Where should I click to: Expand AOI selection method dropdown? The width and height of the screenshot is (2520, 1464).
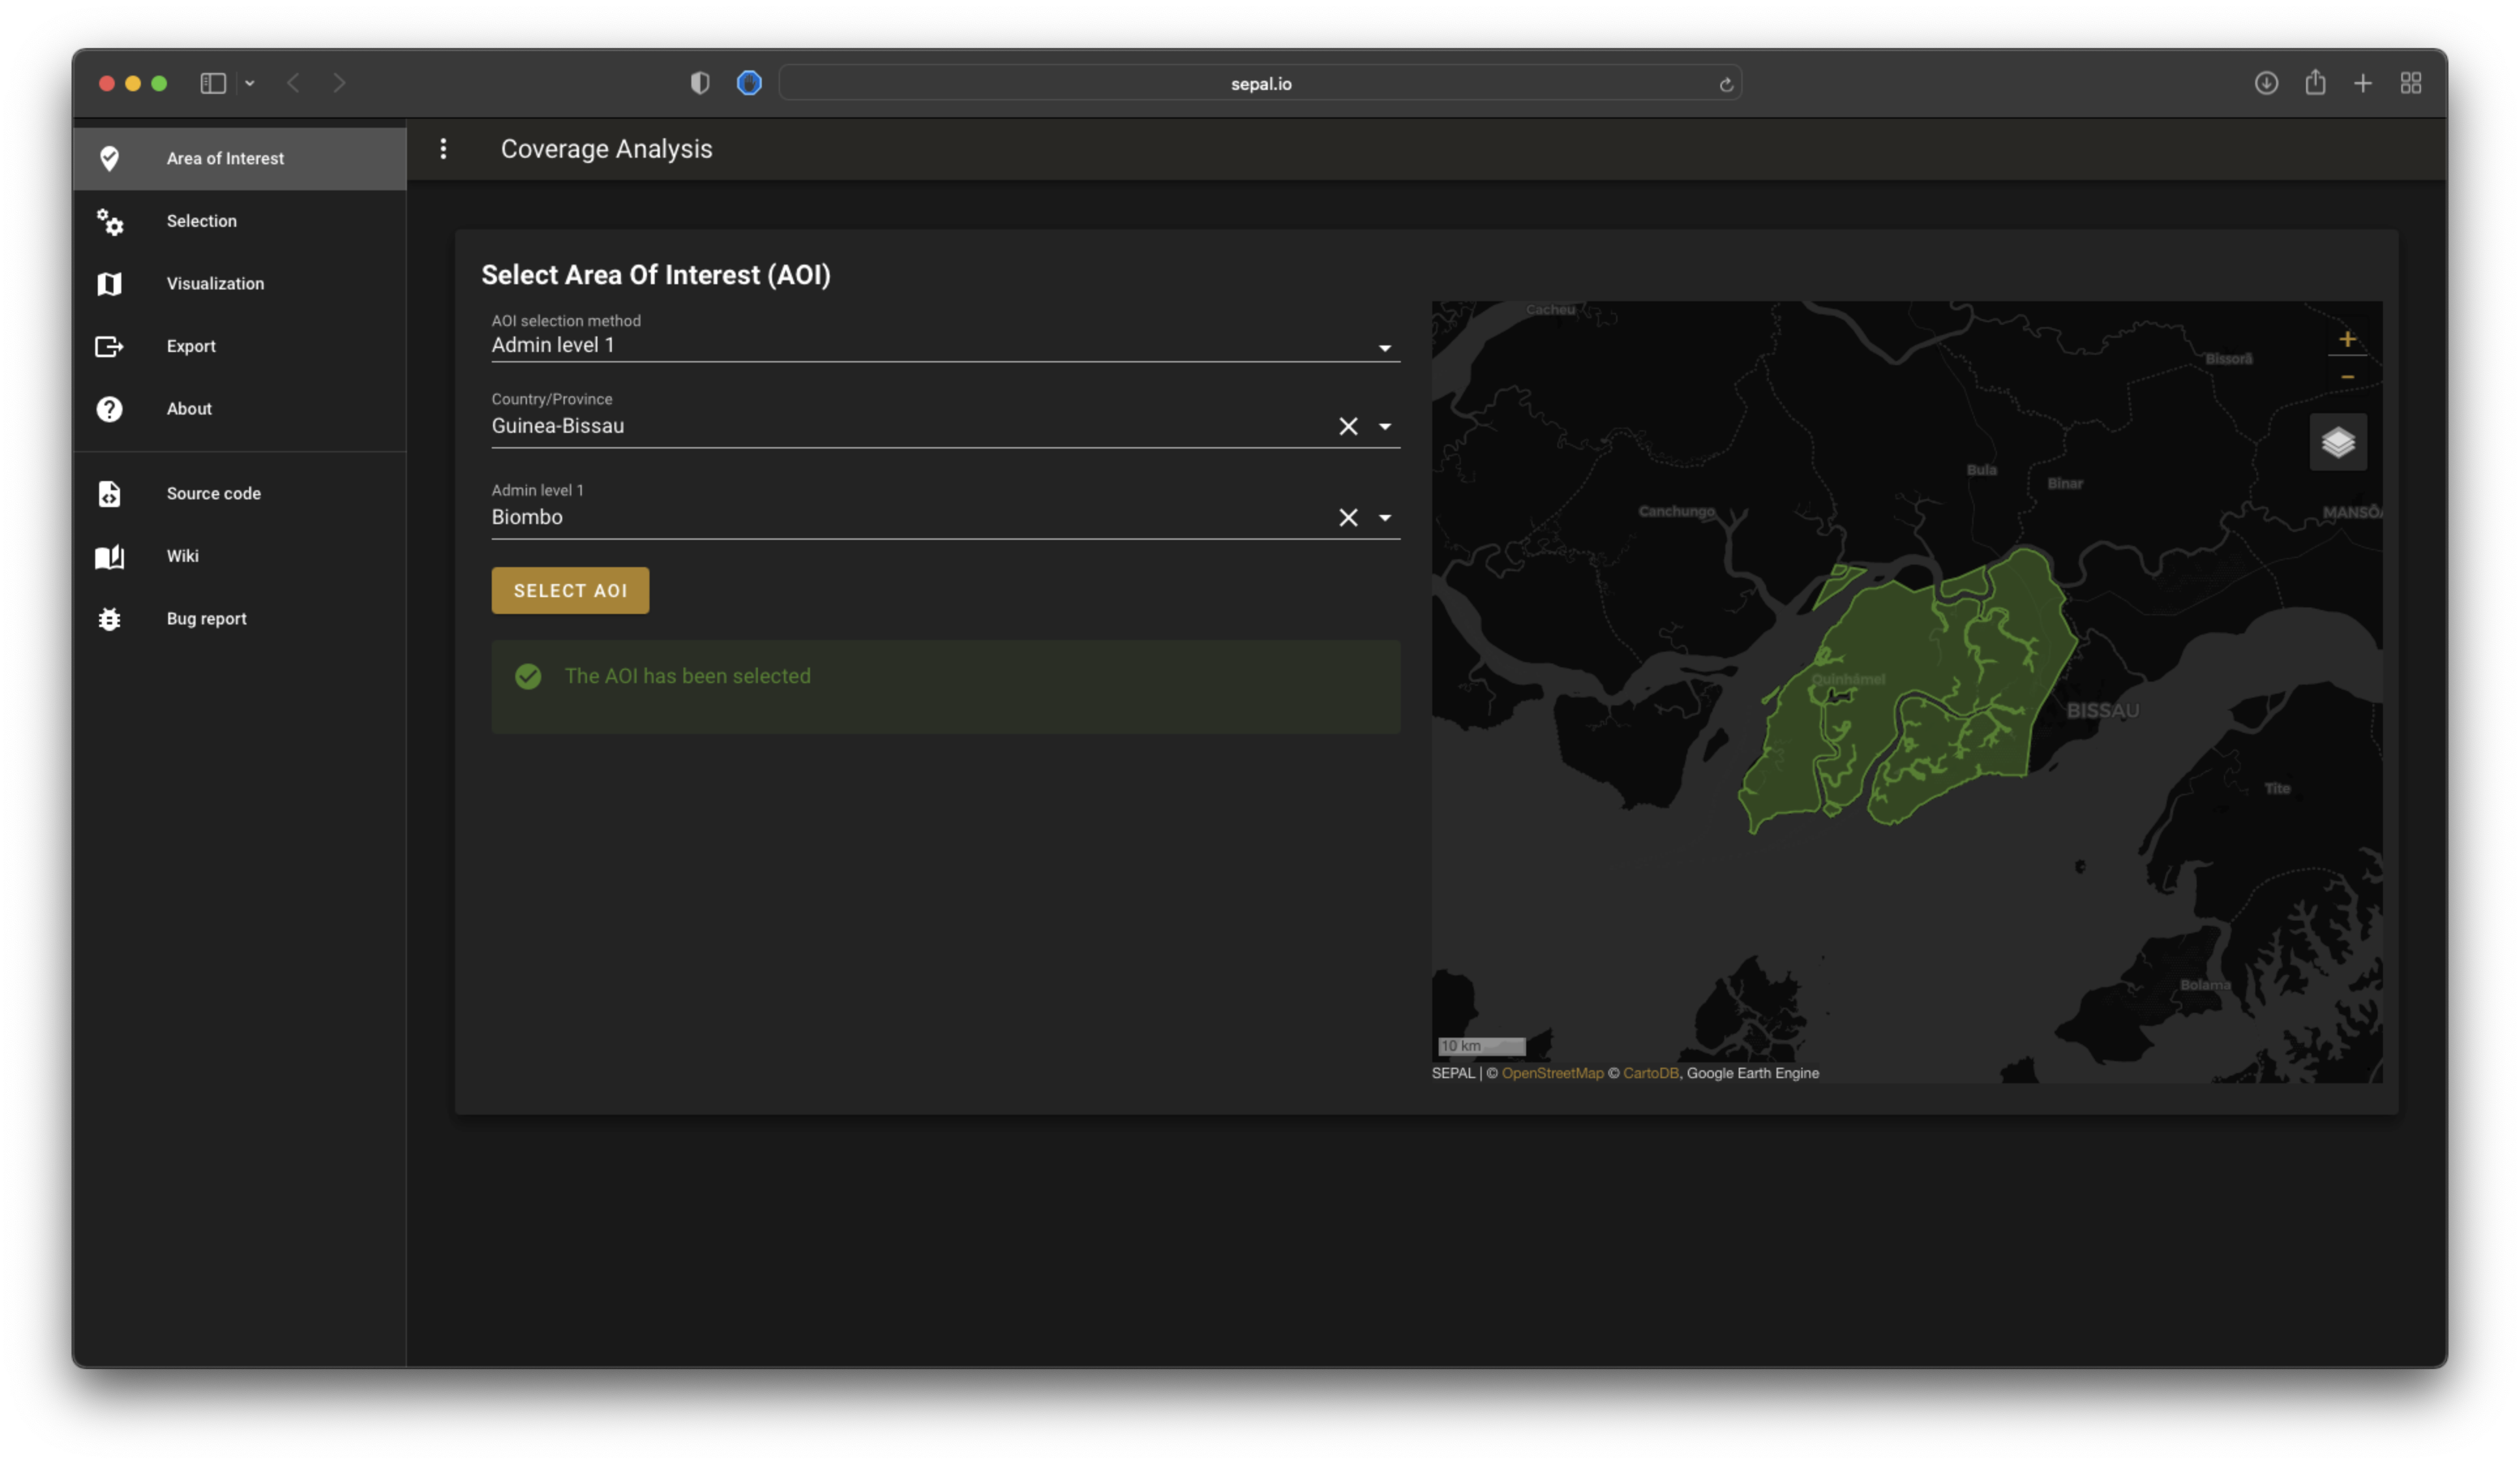point(1384,348)
